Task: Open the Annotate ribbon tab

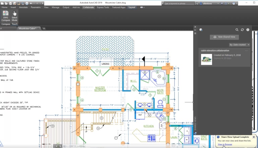Action: point(23,7)
